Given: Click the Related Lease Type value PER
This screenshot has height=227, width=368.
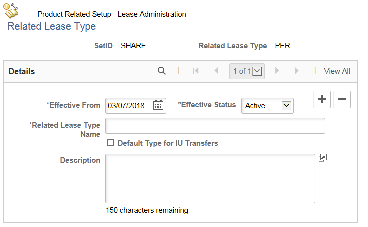Looking at the screenshot, I should (x=282, y=46).
